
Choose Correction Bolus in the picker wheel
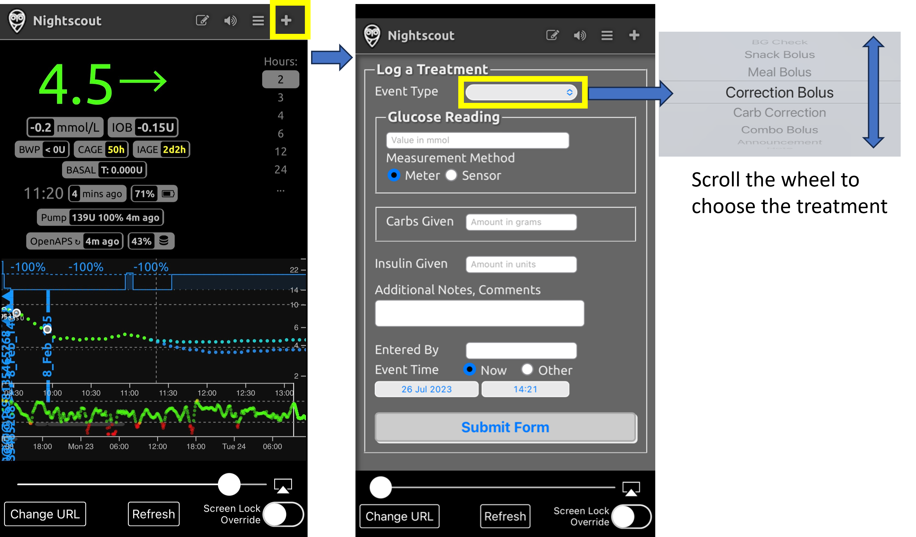(x=779, y=92)
